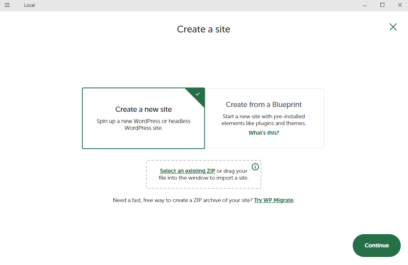Viewport: 408px width, 265px height.
Task: Close the Local application window
Action: 400,5
